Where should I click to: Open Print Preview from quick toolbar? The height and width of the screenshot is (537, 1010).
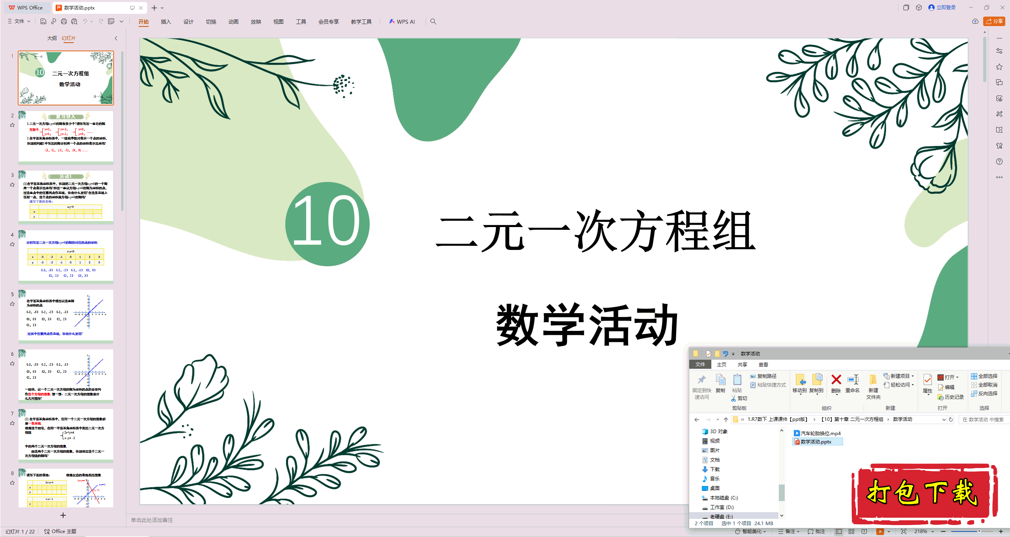click(74, 21)
